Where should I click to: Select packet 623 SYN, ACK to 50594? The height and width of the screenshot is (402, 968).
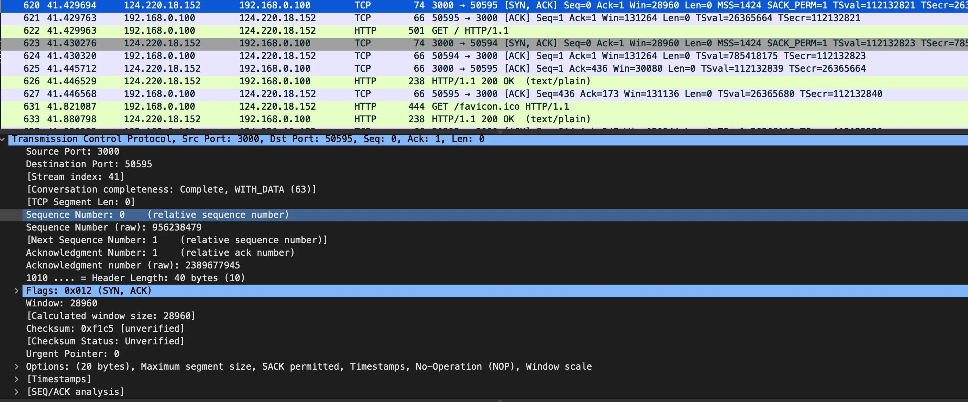(x=484, y=44)
